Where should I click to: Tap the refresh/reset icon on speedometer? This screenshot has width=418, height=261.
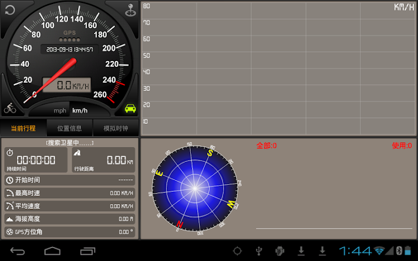pyautogui.click(x=10, y=10)
